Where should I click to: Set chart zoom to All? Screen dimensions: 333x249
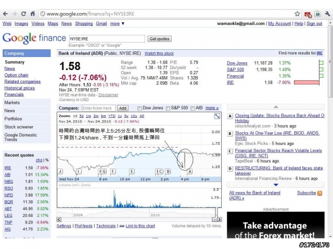(142, 116)
